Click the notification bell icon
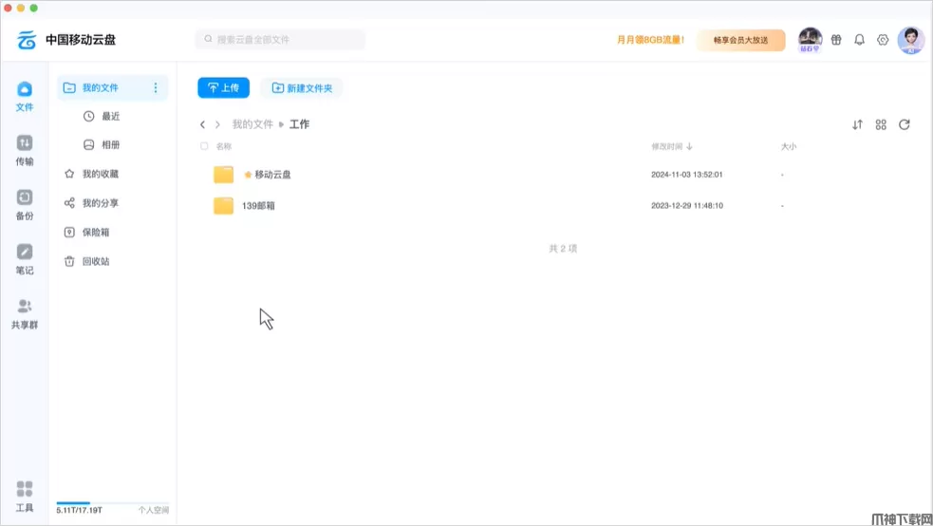This screenshot has height=526, width=933. coord(859,40)
